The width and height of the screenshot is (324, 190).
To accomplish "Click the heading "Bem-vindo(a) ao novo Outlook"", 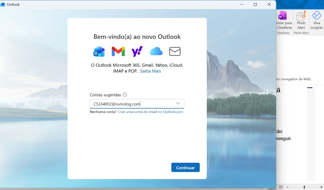I will 137,37.
